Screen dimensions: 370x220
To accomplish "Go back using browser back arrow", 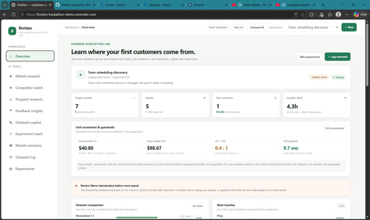I will (x=5, y=14).
